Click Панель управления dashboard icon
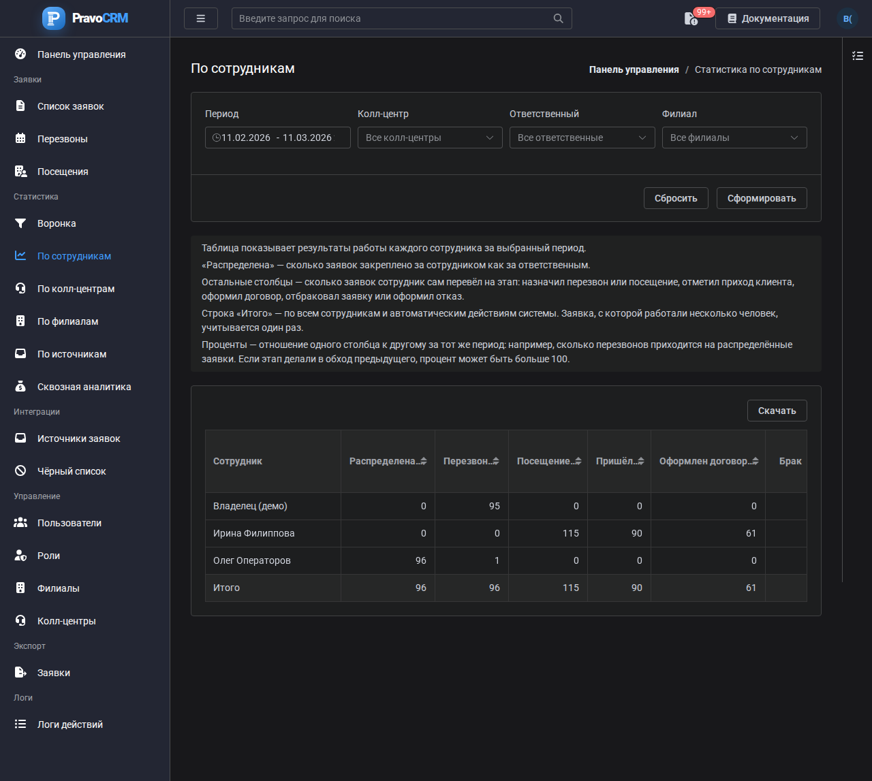Viewport: 872px width, 781px height. pyautogui.click(x=20, y=54)
